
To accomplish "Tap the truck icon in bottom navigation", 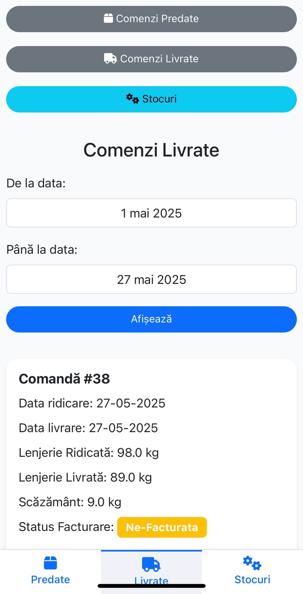I will coord(151,564).
